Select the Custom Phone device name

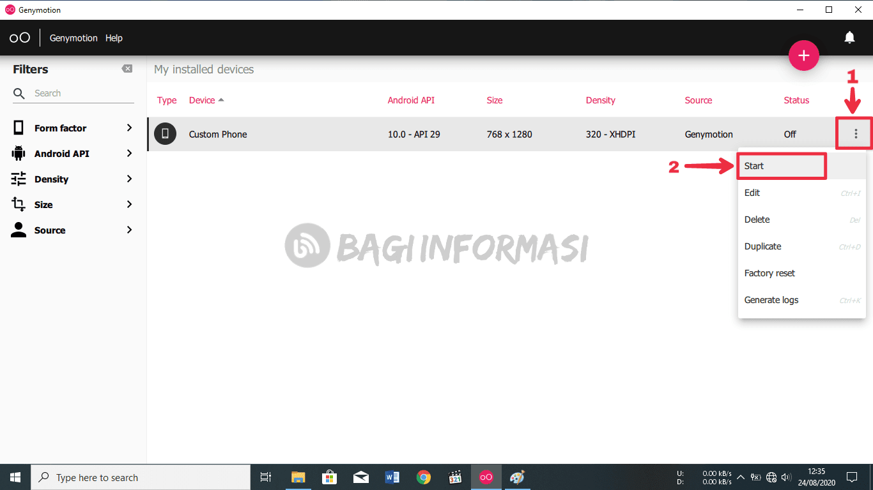click(x=218, y=134)
